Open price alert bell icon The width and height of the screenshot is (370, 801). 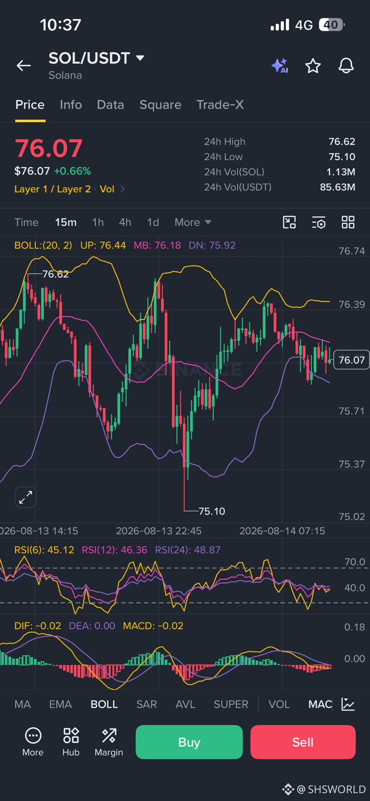click(346, 66)
